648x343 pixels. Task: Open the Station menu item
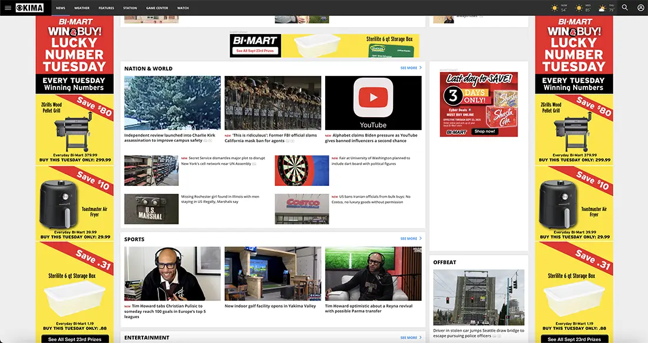130,8
